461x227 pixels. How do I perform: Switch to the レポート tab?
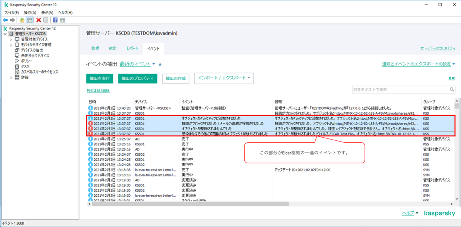132,49
